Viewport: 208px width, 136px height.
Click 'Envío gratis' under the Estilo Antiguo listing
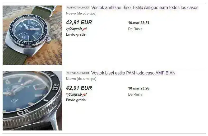tap(76, 35)
